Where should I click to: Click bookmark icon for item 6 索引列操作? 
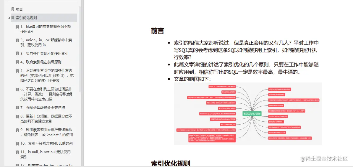17,90
